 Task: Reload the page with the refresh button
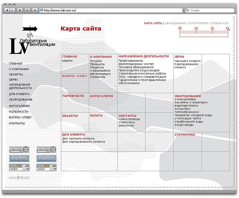(20, 10)
